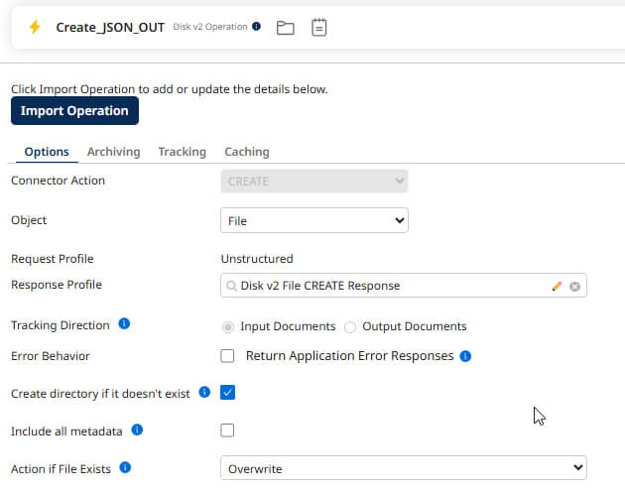Image resolution: width=625 pixels, height=490 pixels.
Task: Click pencil edit icon in Response Profile
Action: (557, 286)
